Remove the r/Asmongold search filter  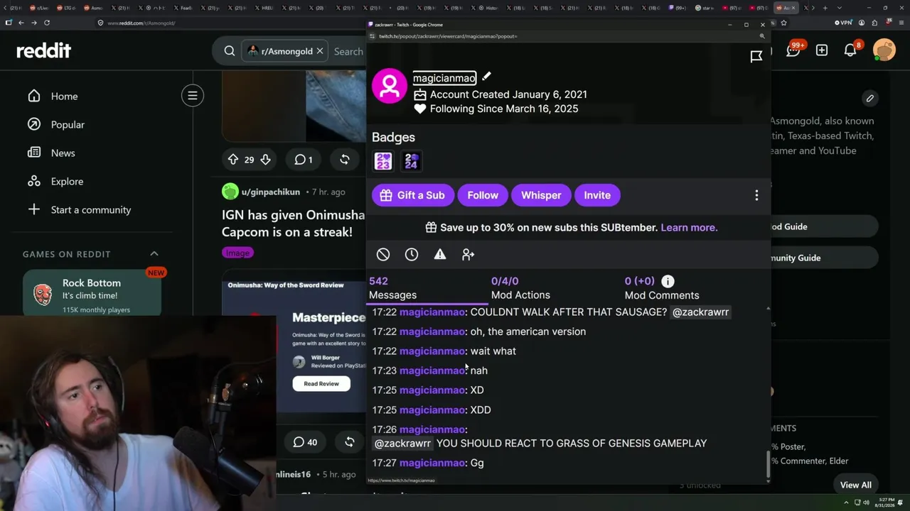320,51
